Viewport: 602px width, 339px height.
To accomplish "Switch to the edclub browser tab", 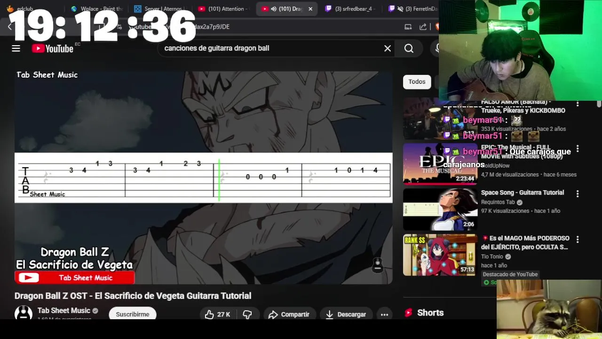I will [x=28, y=9].
